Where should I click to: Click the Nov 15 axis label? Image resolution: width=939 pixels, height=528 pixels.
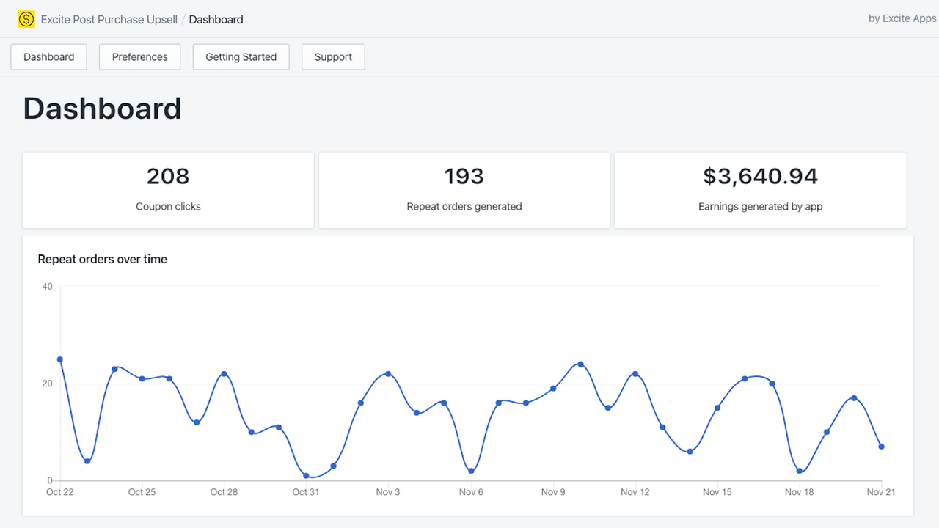tap(717, 492)
